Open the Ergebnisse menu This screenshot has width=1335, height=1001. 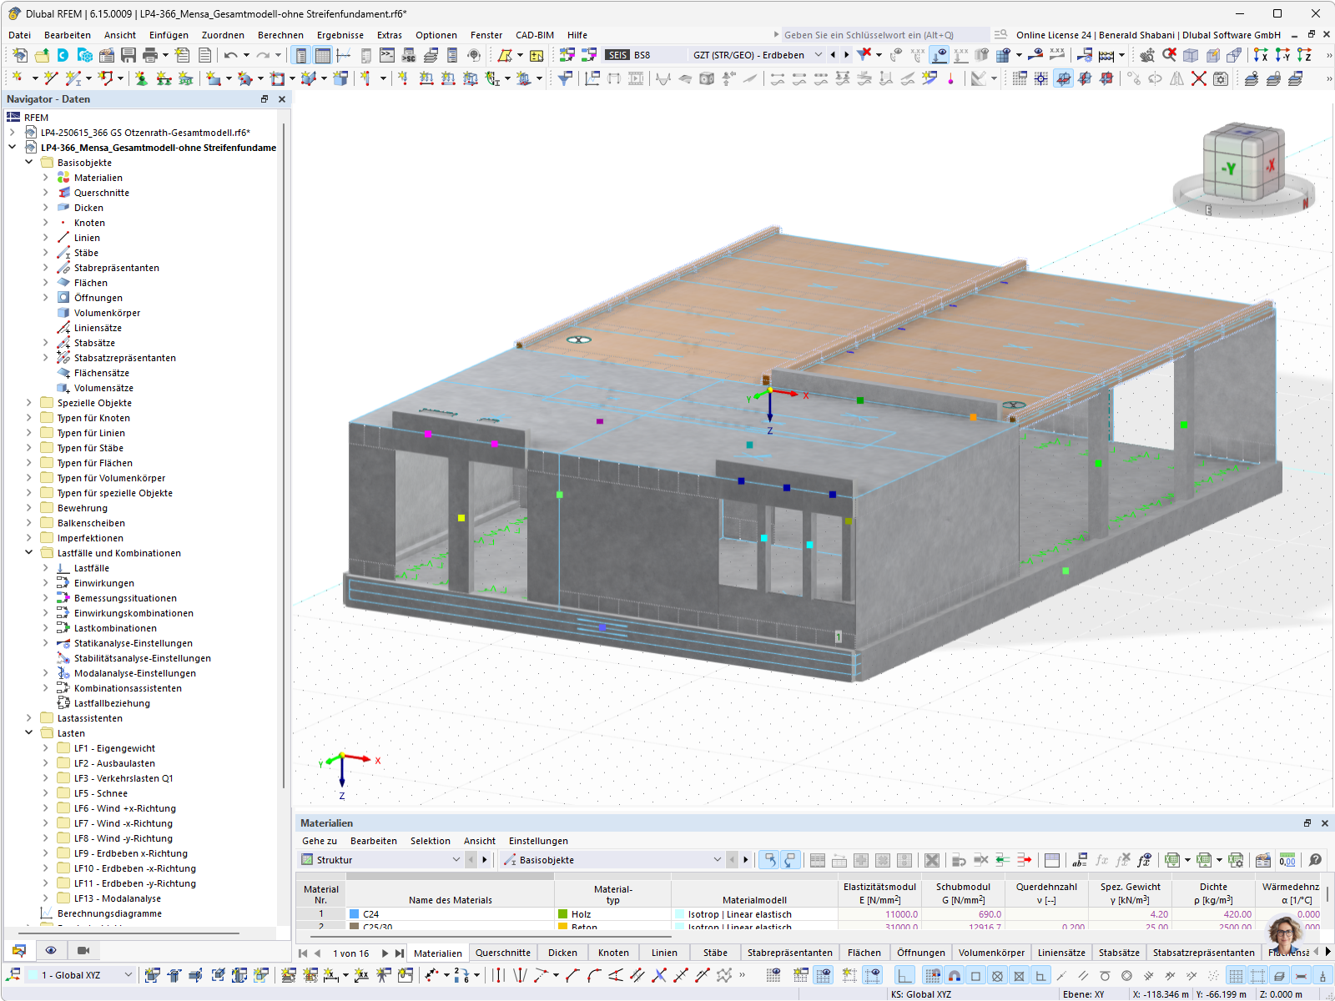click(340, 35)
